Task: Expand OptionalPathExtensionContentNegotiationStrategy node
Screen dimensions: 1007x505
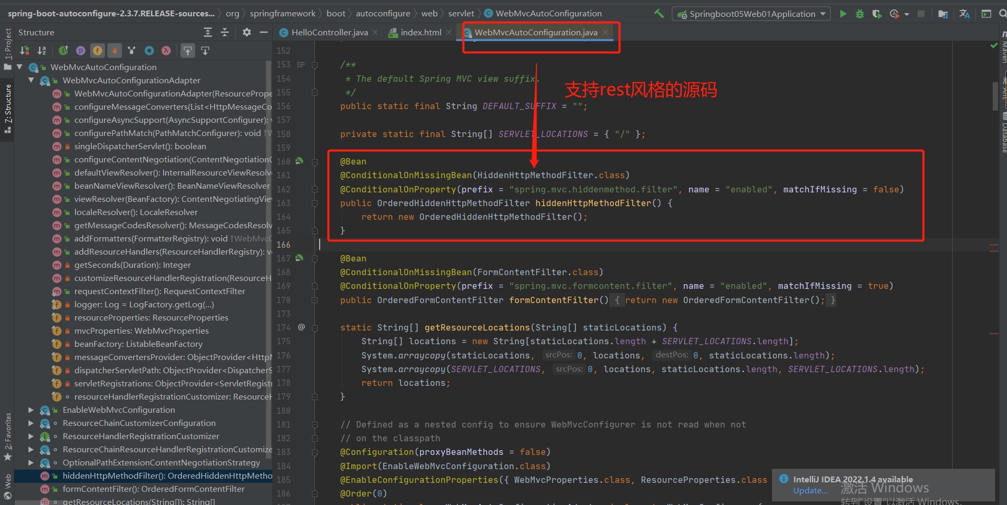Action: (31, 462)
